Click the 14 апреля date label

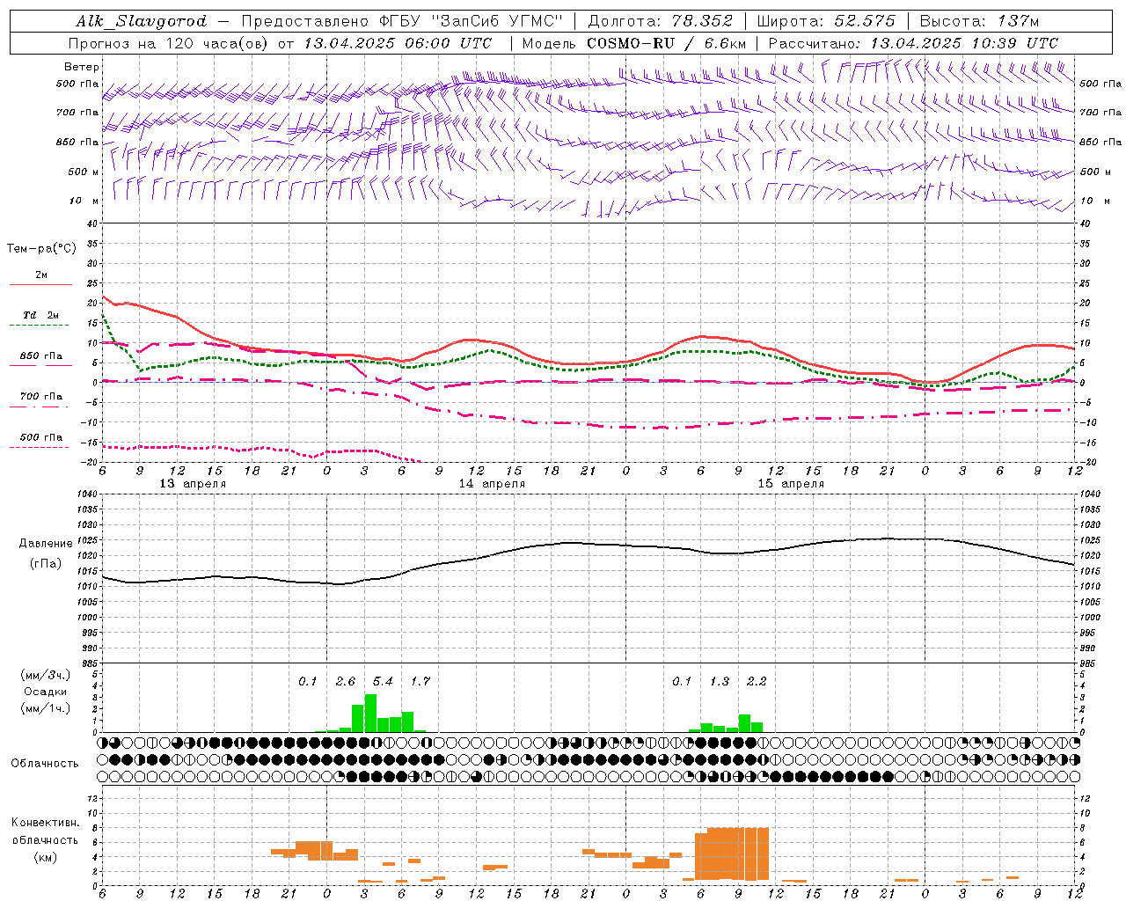(492, 484)
